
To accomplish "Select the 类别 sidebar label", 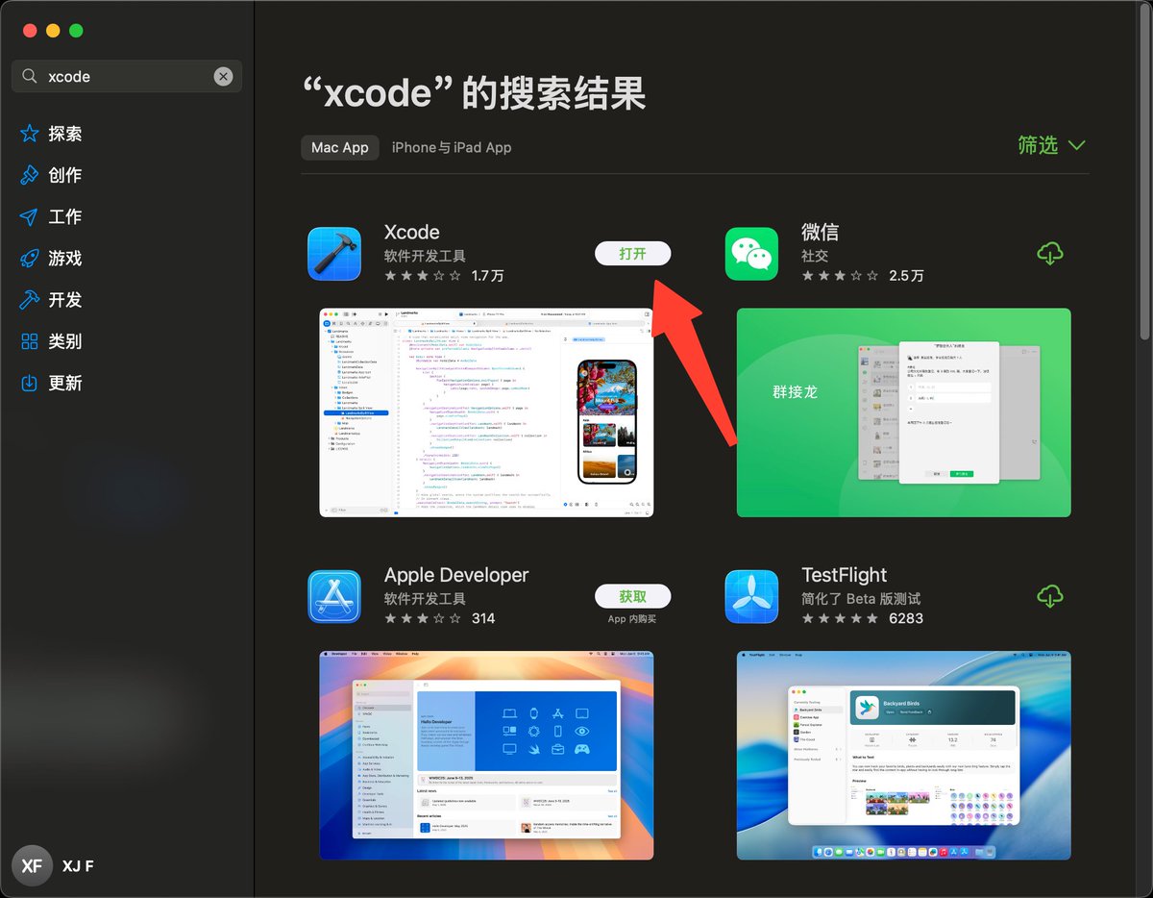I will tap(65, 340).
